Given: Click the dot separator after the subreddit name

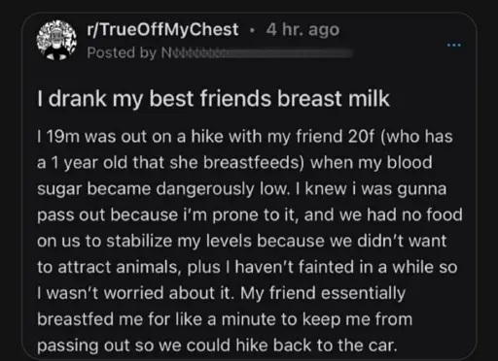Looking at the screenshot, I should click(x=252, y=31).
